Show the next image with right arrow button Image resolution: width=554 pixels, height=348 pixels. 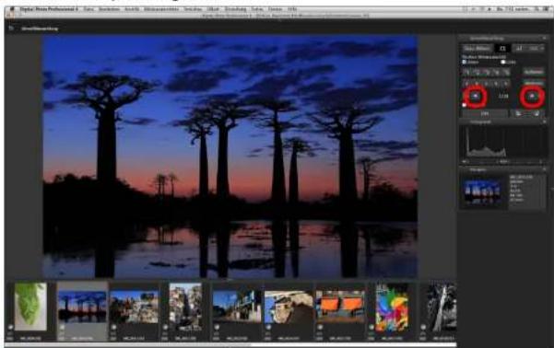tap(532, 96)
